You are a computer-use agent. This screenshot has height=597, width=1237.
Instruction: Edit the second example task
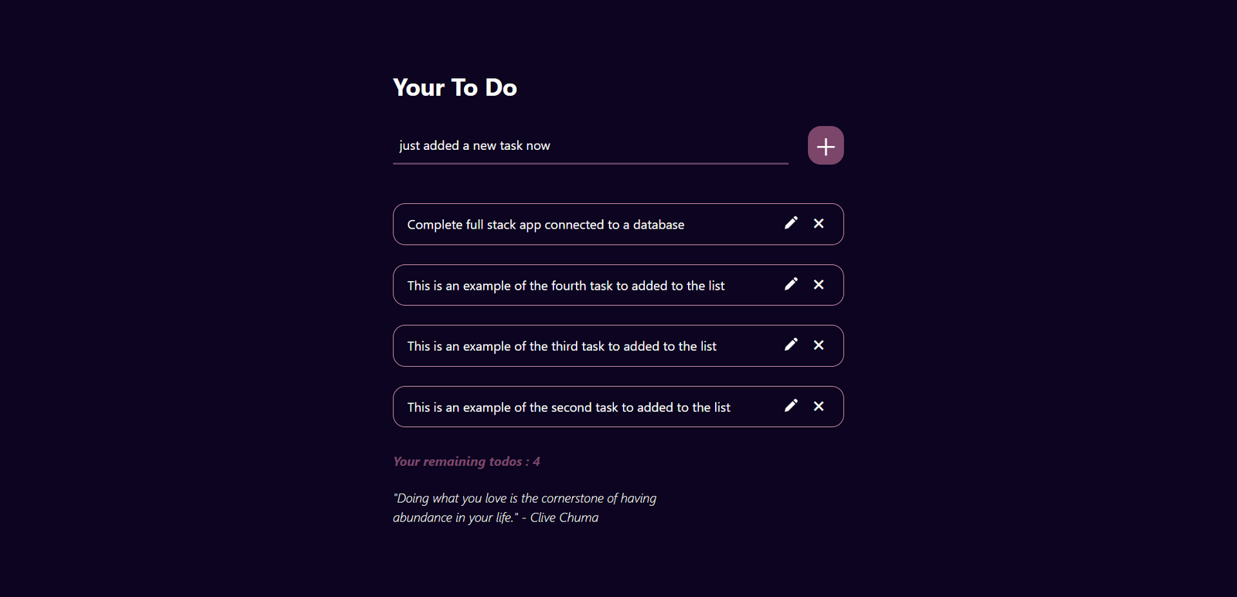[790, 405]
